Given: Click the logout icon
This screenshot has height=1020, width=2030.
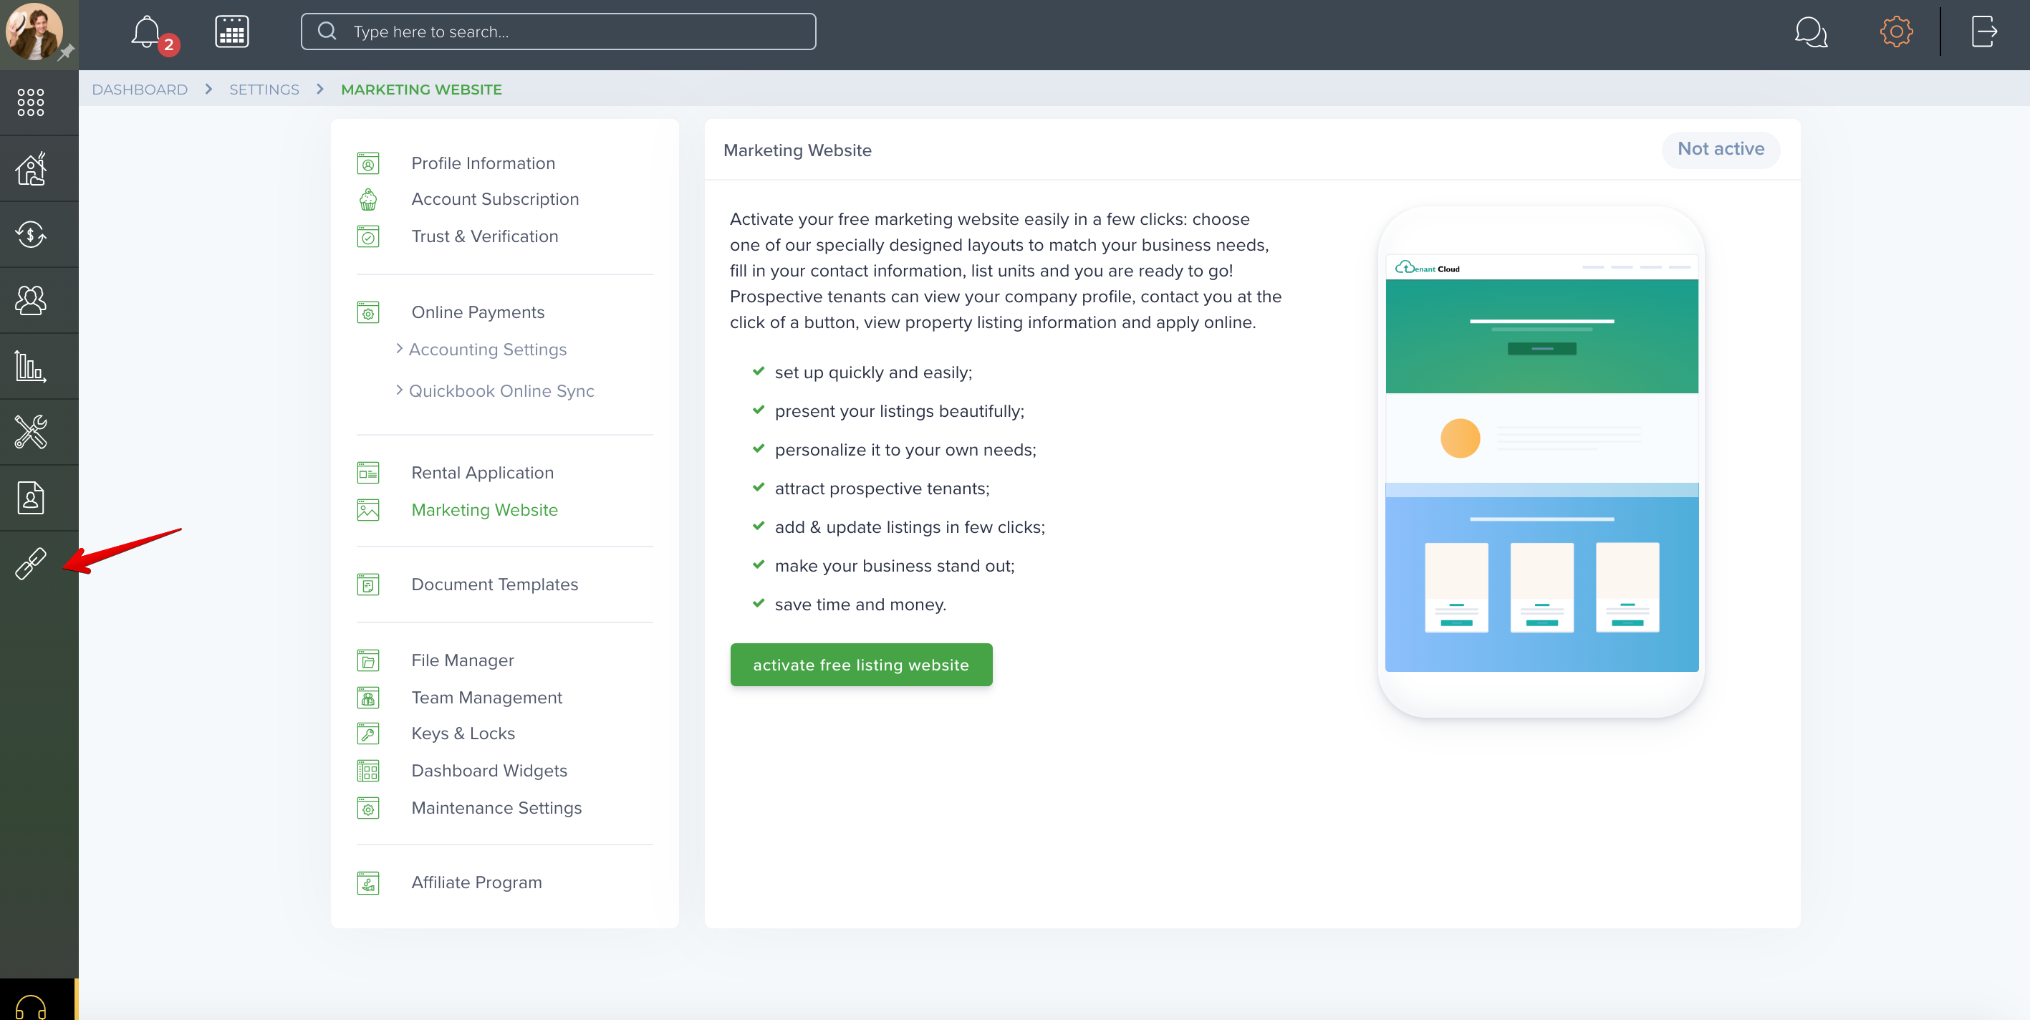Looking at the screenshot, I should [1983, 32].
